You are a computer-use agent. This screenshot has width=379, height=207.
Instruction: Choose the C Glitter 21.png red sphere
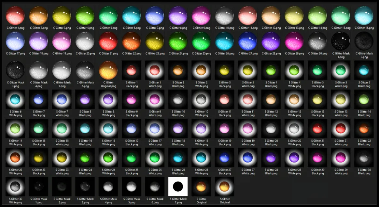point(108,41)
